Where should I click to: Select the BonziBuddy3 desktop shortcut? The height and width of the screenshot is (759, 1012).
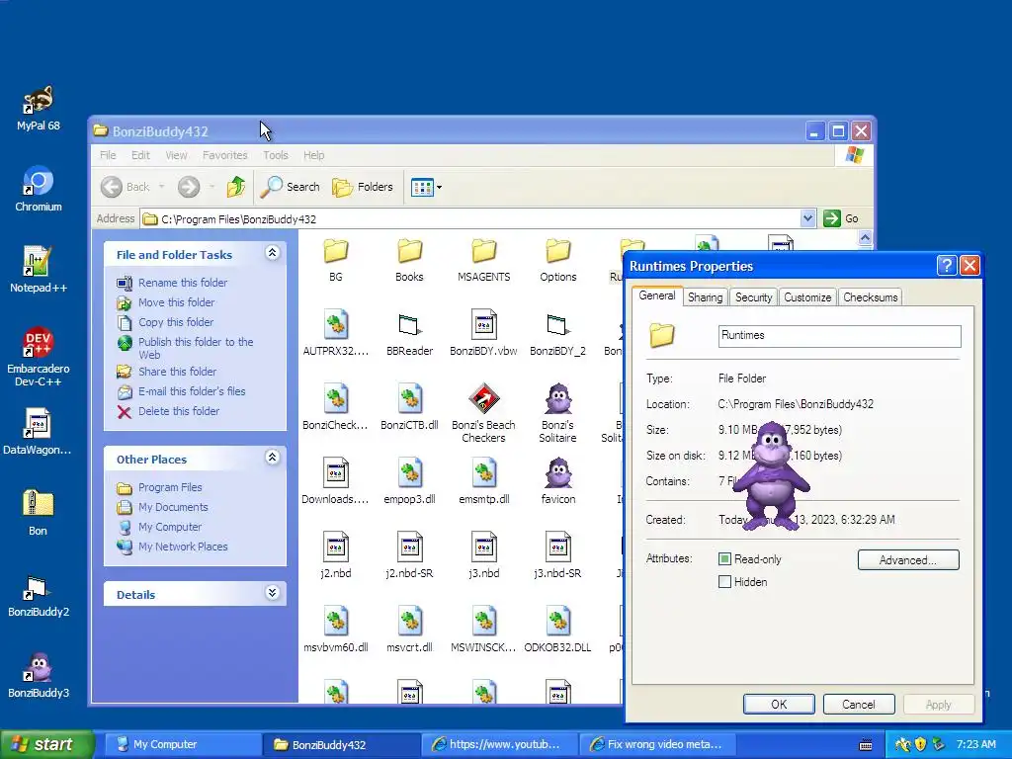[39, 675]
